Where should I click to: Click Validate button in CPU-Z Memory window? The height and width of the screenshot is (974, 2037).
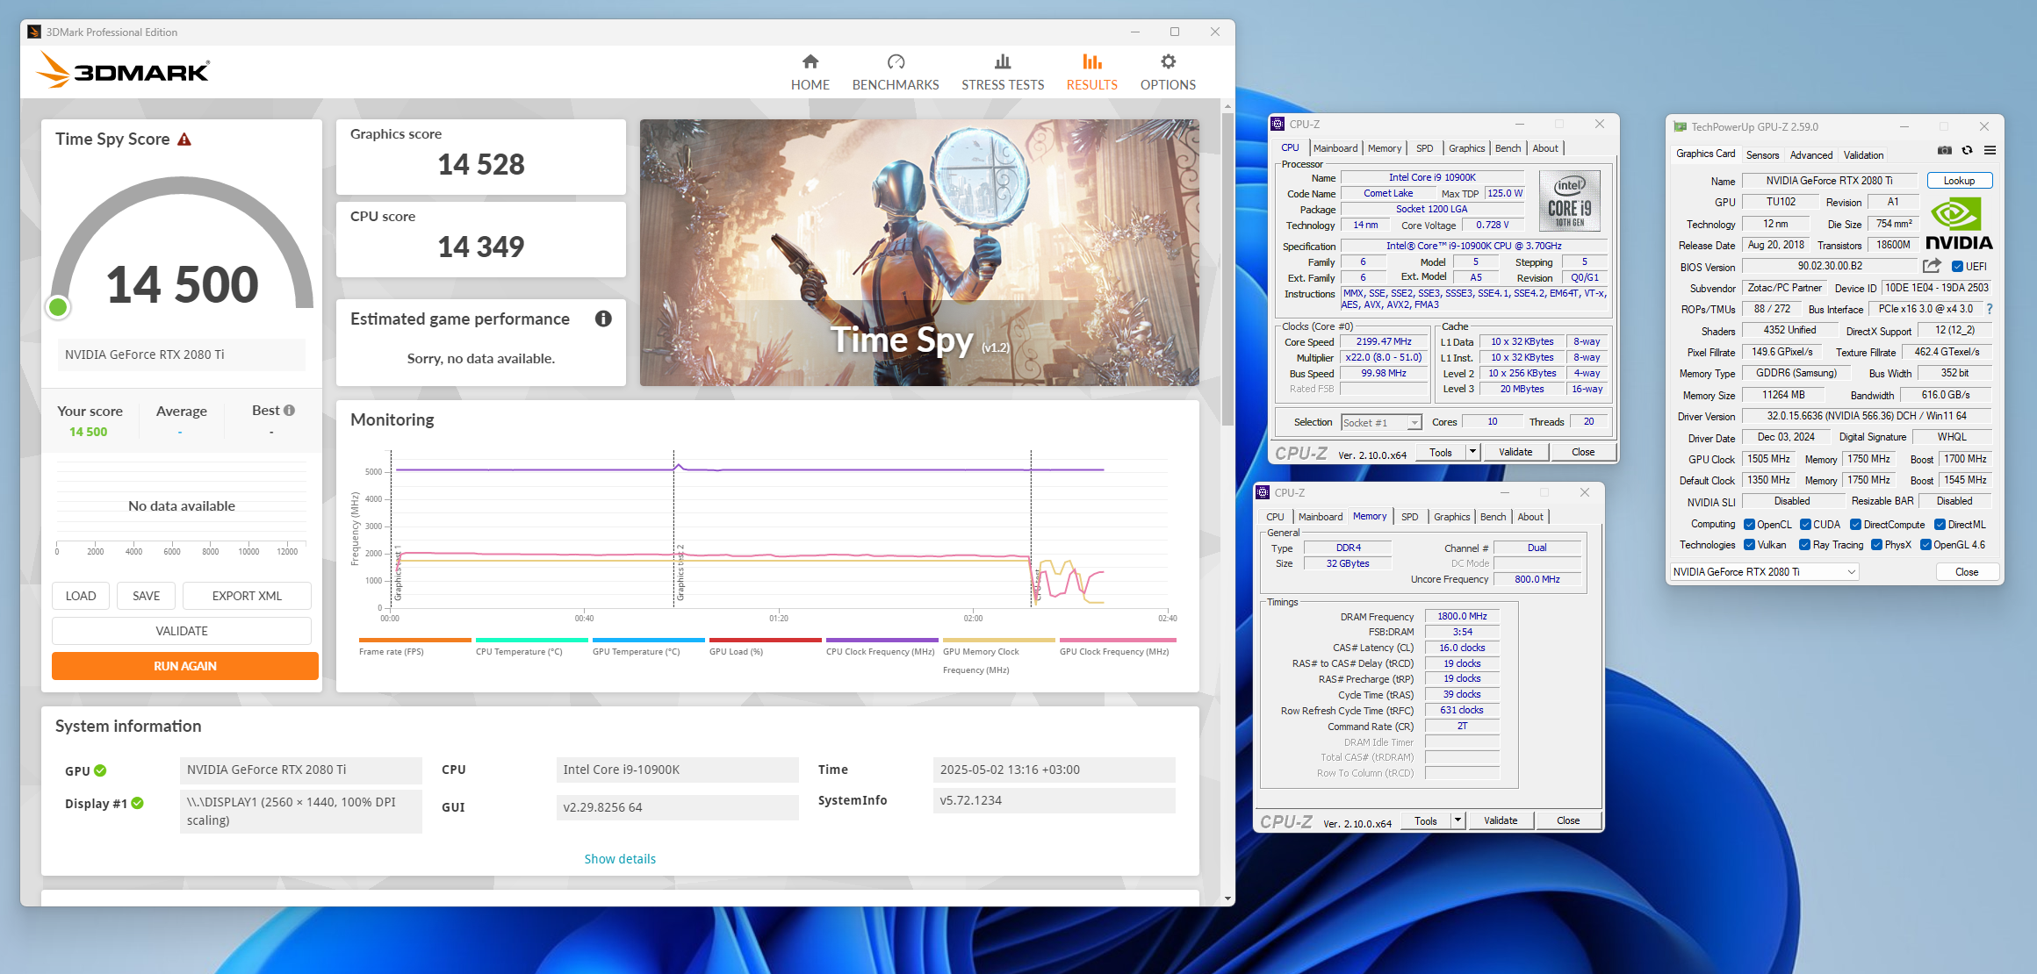pyautogui.click(x=1501, y=820)
